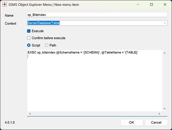Screen dimensions: 172x130
Task: Cancel the new menu item dialog
Action: (x=156, y=122)
